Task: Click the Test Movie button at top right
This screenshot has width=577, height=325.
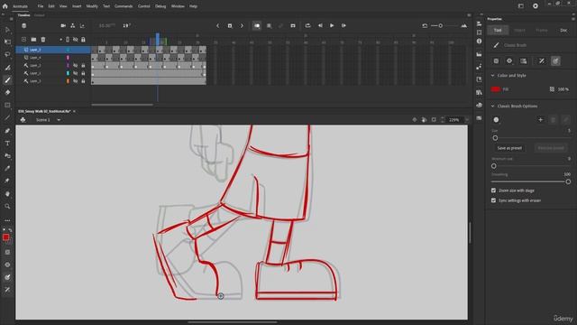Action: pyautogui.click(x=536, y=6)
